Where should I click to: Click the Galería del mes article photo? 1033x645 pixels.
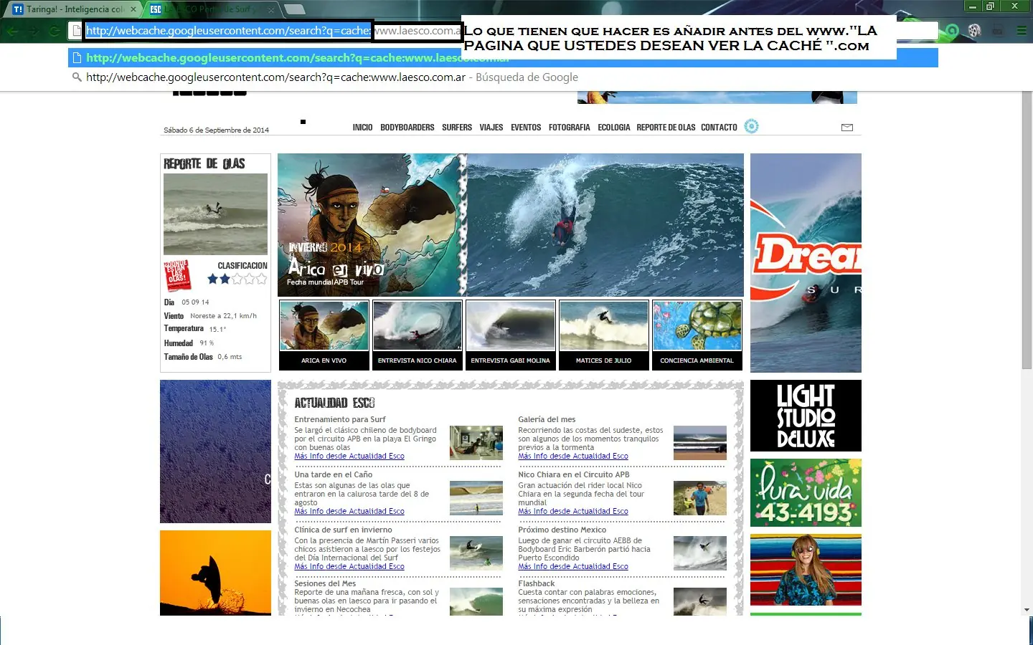700,443
